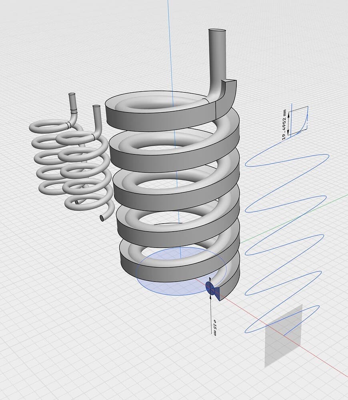
Task: Select the front small tube coil's open end
Action: point(102,218)
